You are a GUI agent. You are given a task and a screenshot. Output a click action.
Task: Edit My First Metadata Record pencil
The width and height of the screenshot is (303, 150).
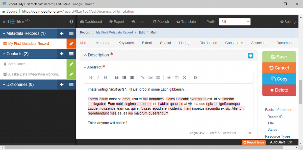71,44
